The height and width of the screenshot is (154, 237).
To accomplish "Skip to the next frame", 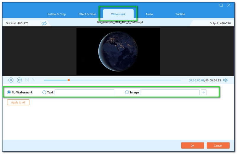I will click(x=33, y=80).
